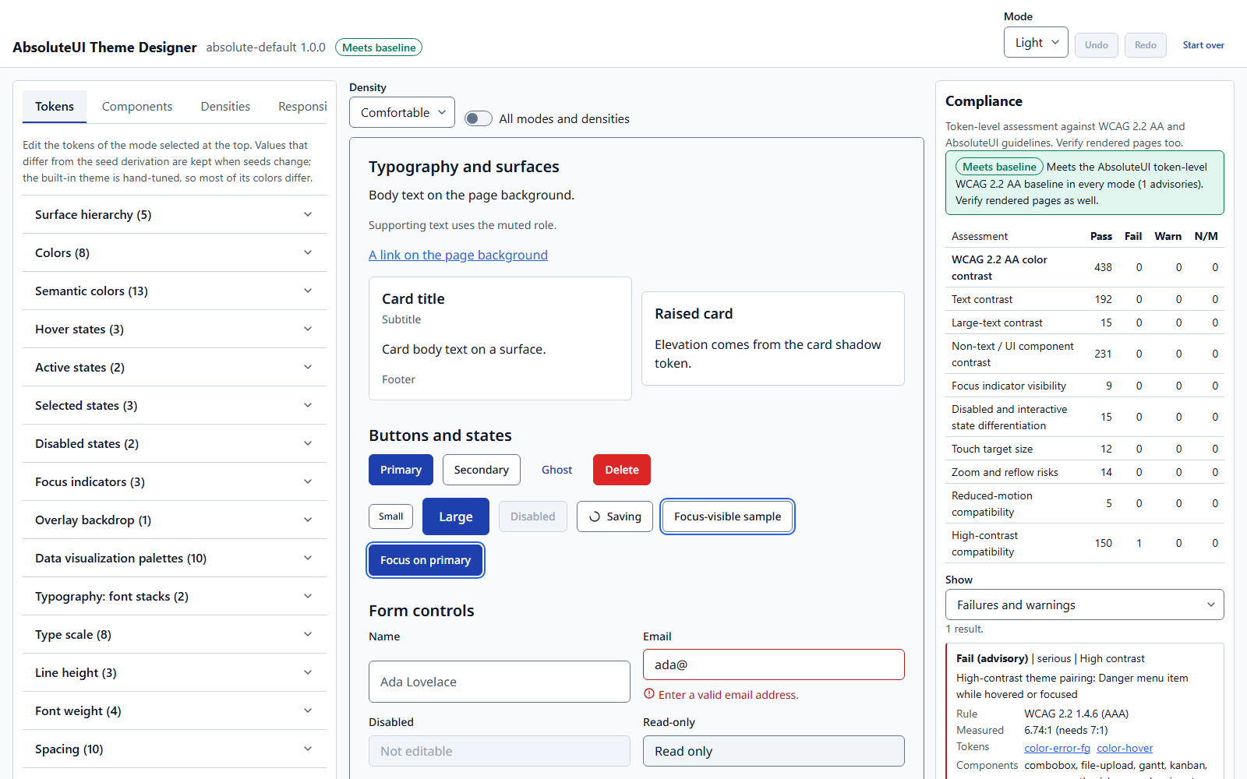Expand Data visualization palettes (10) group
The image size is (1247, 779).
pyautogui.click(x=175, y=558)
